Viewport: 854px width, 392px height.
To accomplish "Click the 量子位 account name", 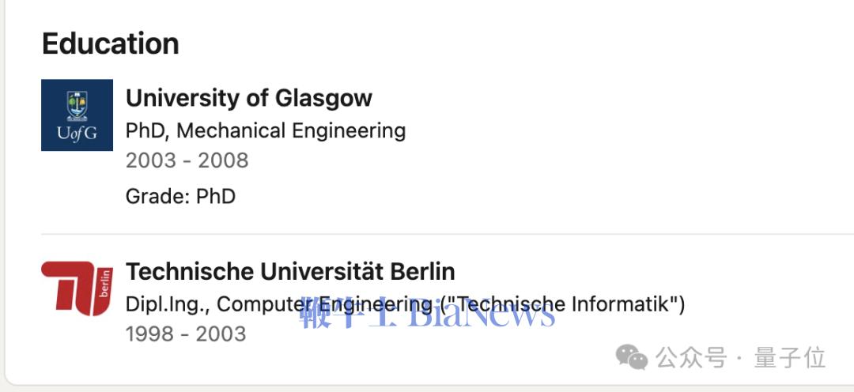I will [790, 358].
